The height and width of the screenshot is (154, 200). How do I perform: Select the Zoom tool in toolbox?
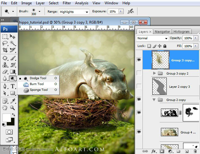tap(13, 107)
